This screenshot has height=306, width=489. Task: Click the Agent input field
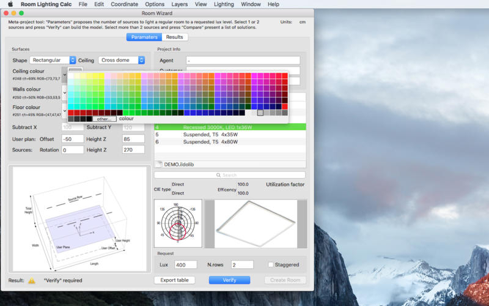243,60
